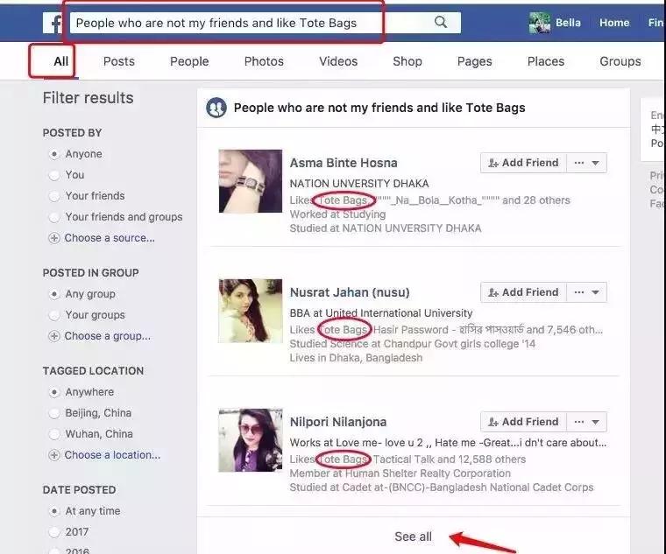Add Nusrat Jahan as friend
Screen dimensions: 666x554
click(x=523, y=292)
